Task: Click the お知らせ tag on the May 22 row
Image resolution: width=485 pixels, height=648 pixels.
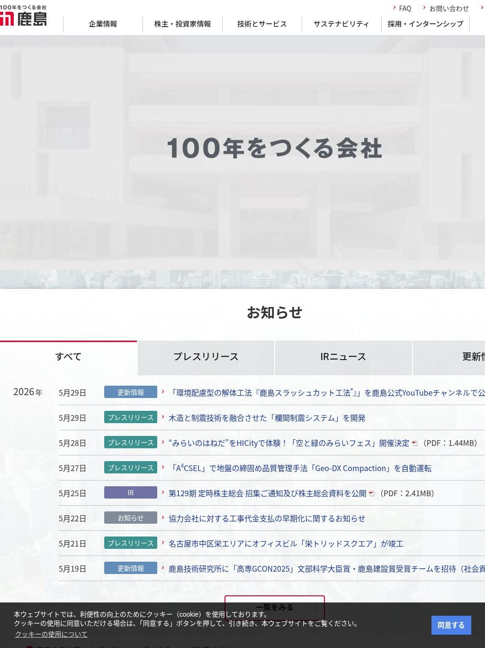Action: [131, 518]
